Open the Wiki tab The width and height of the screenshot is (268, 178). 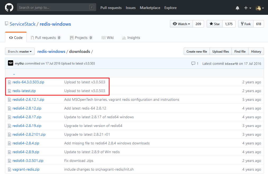(x=108, y=38)
